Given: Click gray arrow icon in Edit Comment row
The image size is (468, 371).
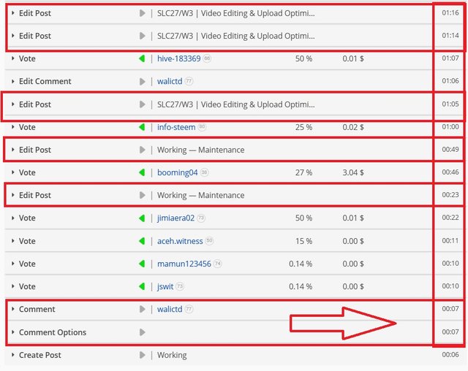Looking at the screenshot, I should tap(142, 81).
